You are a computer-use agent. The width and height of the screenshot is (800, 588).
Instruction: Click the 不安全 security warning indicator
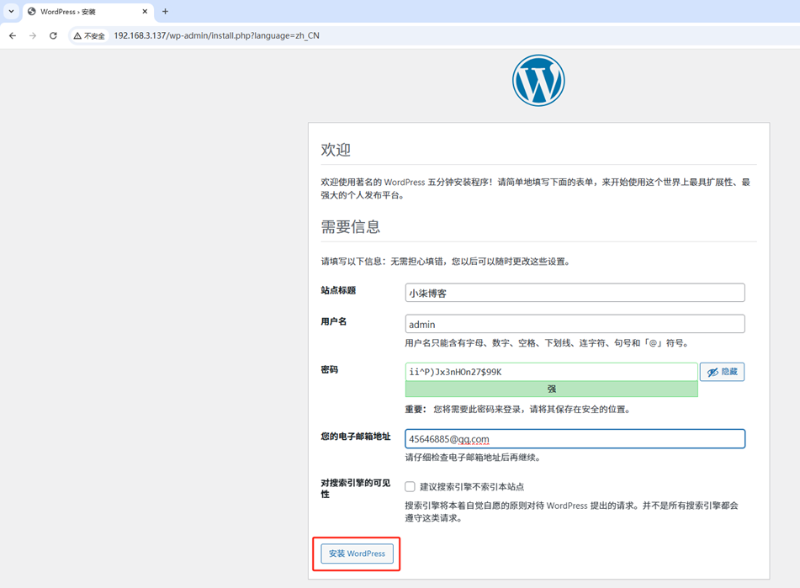click(89, 35)
